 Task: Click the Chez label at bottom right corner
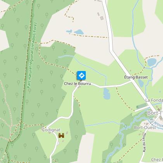157,160
